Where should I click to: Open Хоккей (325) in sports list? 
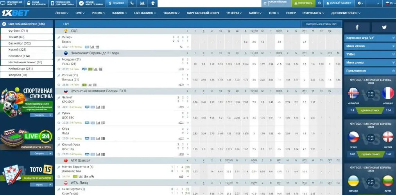tap(27, 50)
